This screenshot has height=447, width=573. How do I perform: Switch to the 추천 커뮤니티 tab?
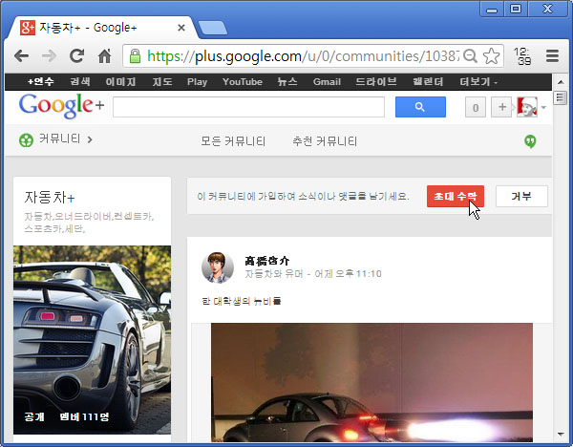[325, 141]
